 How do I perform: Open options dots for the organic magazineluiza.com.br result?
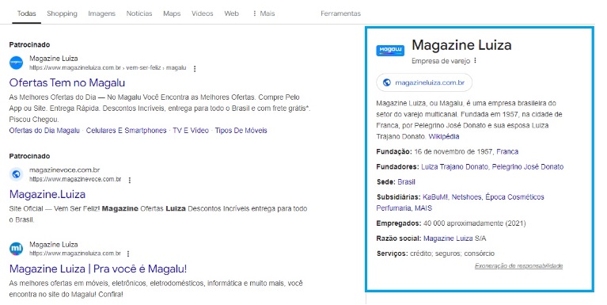pos(128,254)
